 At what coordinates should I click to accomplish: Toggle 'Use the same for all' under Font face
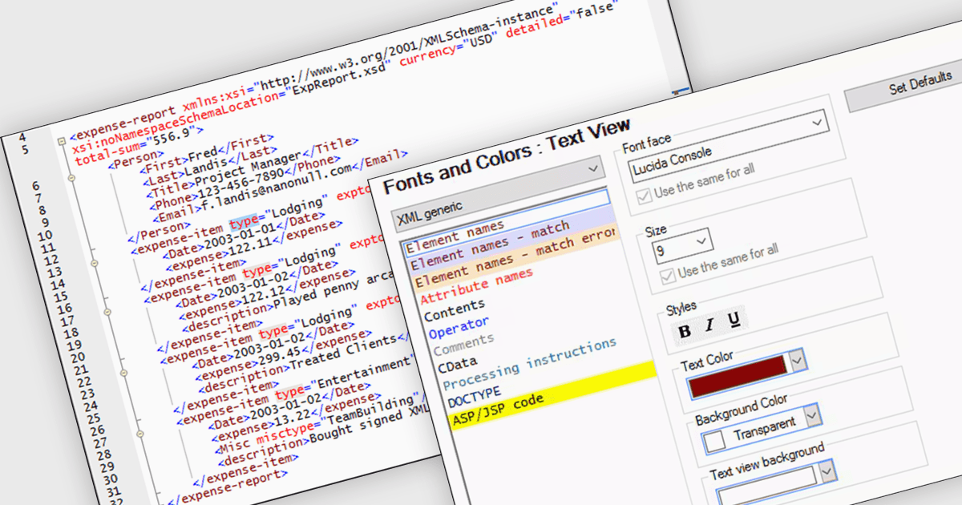(x=642, y=196)
